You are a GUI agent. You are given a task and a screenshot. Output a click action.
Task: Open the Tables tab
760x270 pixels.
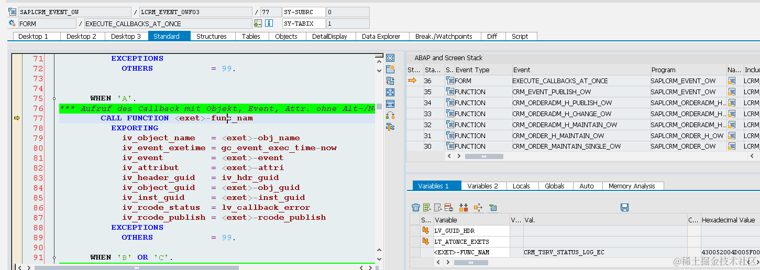(251, 36)
